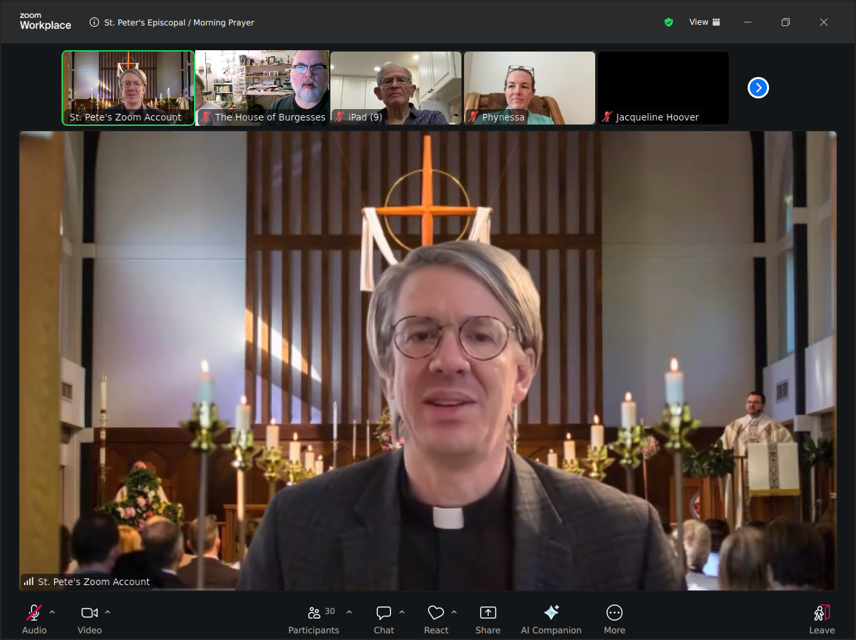Viewport: 856px width, 640px height.
Task: Select the Phynessa video thumbnail
Action: 530,88
